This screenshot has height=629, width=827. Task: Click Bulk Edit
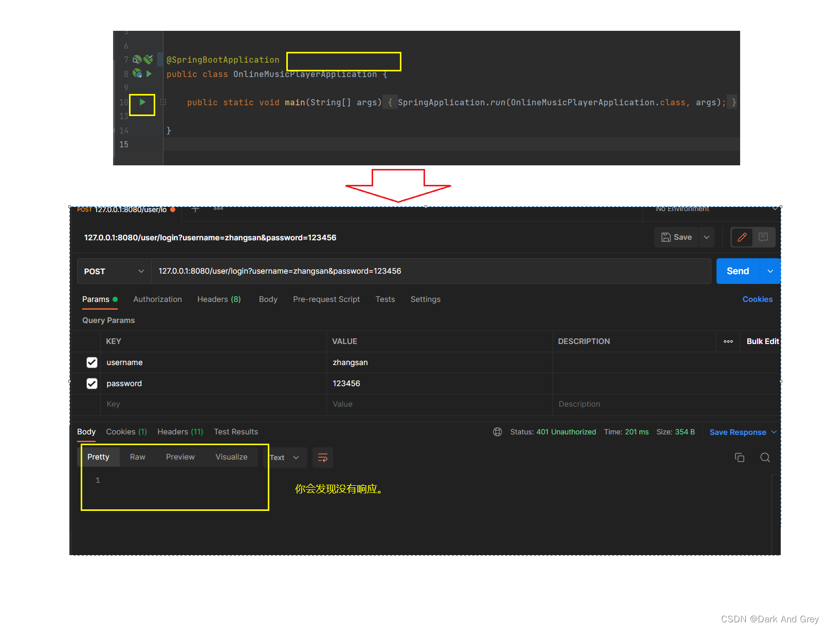coord(763,341)
